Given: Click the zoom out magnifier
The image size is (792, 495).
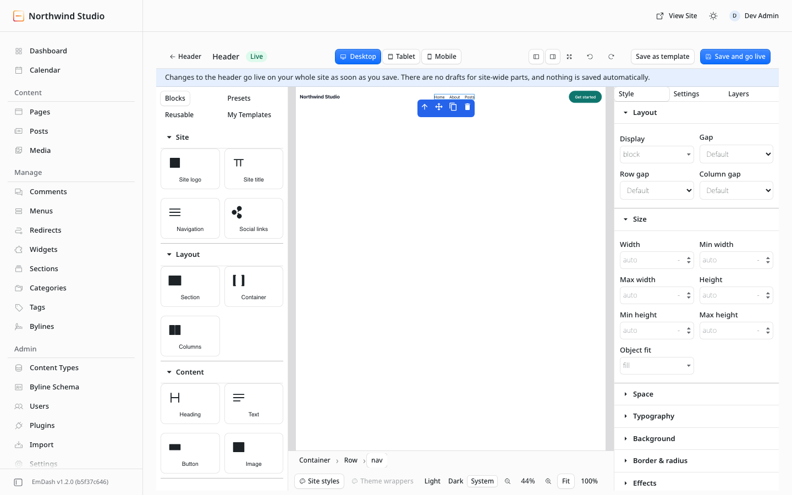Looking at the screenshot, I should coord(508,481).
